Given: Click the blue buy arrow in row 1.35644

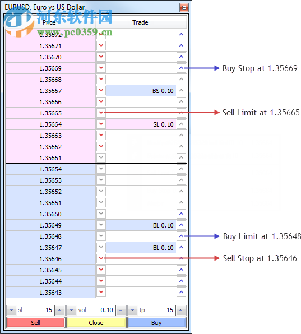Looking at the screenshot, I should [181, 281].
